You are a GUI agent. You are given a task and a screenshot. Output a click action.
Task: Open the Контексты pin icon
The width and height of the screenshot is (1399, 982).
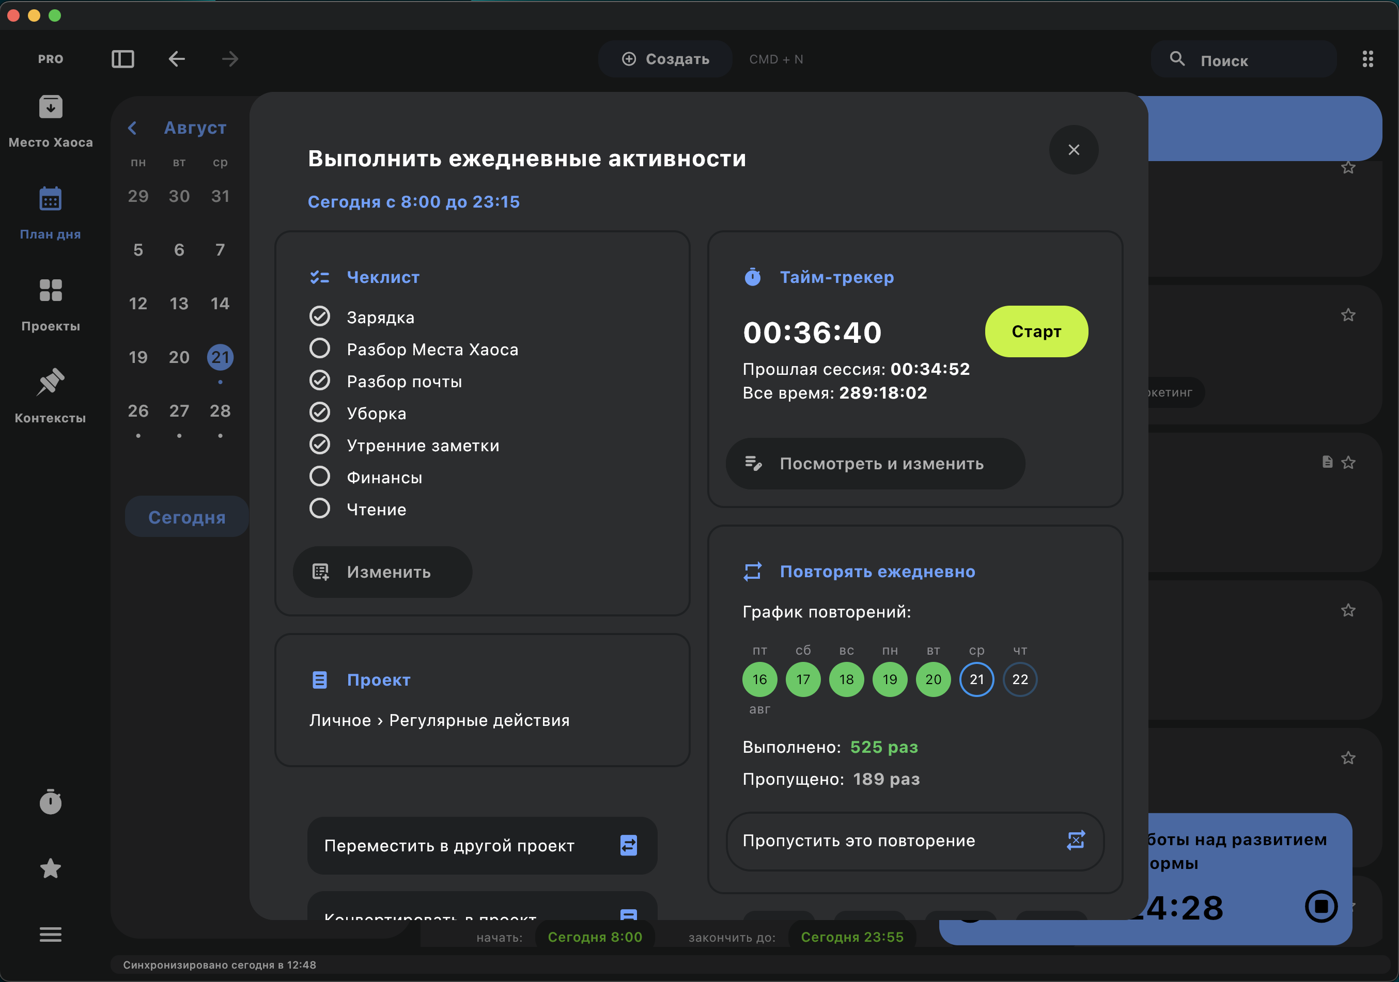51,383
